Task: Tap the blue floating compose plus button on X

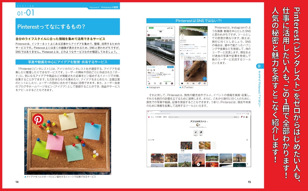Action: (204, 79)
